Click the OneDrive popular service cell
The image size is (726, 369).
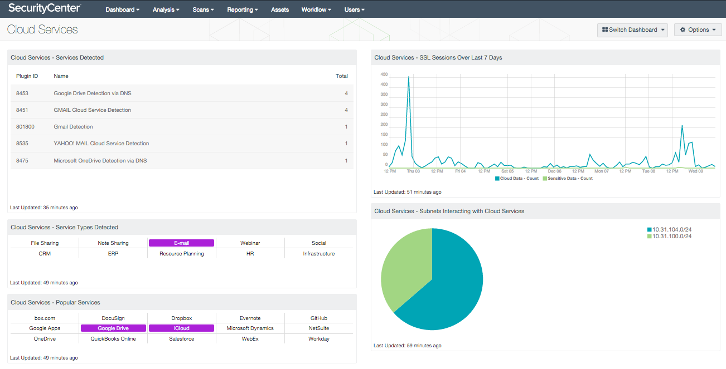tap(45, 339)
